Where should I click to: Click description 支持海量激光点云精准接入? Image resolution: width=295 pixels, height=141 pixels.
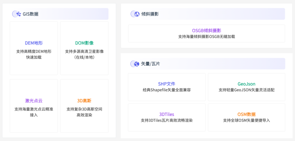tap(34, 112)
